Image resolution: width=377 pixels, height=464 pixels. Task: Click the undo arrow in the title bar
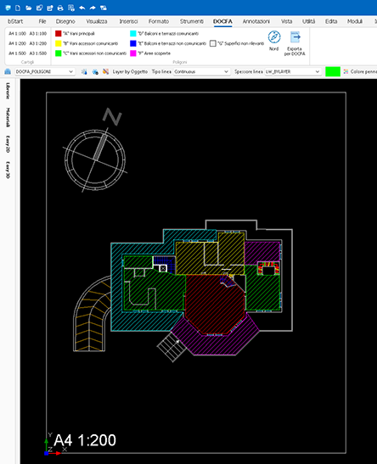[x=82, y=8]
